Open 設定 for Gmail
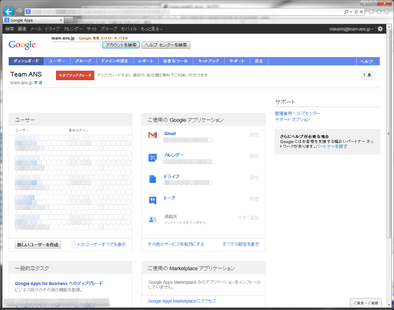Screen dimensions: 394x310 coord(255,135)
